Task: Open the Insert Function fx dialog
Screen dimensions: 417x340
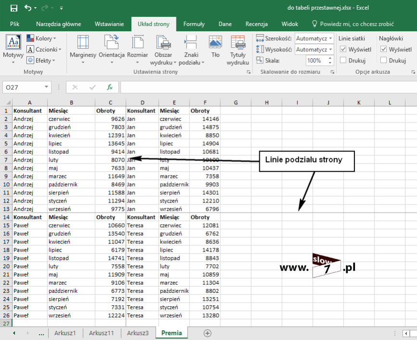Action: [x=110, y=87]
